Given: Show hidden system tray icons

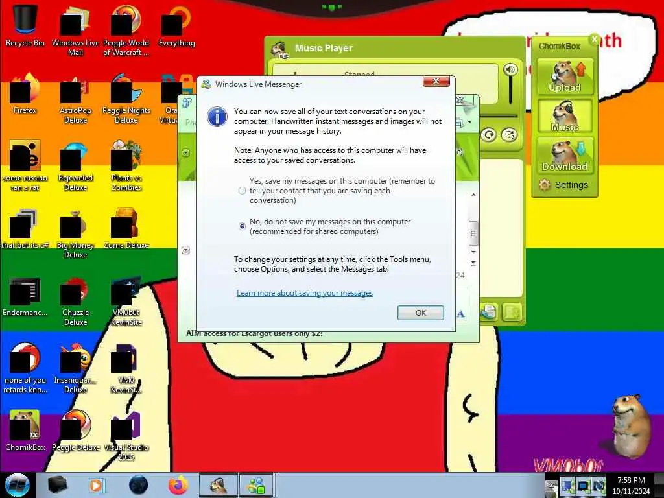Looking at the screenshot, I should (551, 487).
